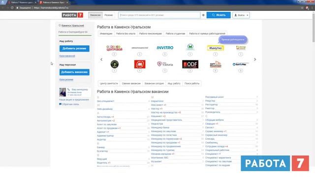Click the Добавить резюме button

pyautogui.click(x=74, y=49)
